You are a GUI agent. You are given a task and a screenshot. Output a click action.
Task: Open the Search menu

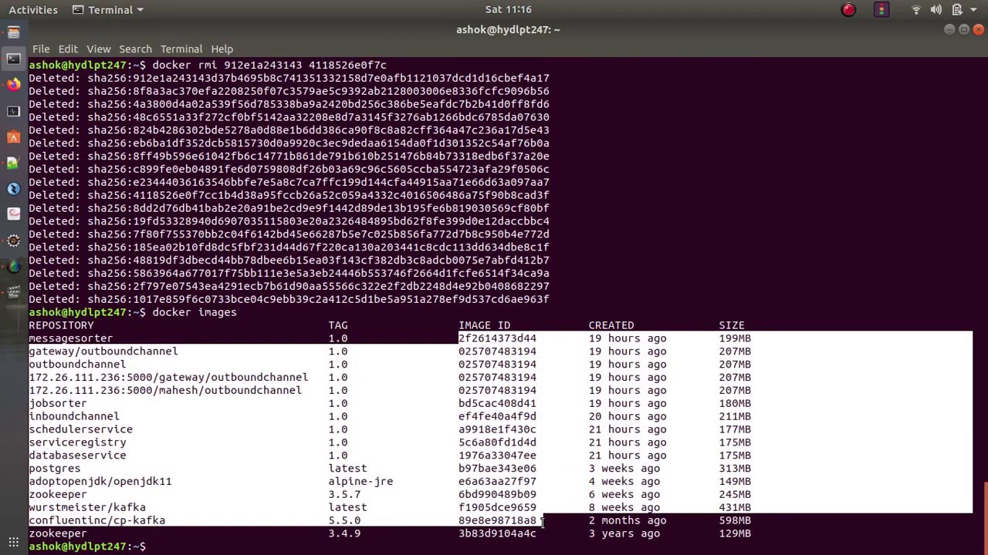pyautogui.click(x=135, y=49)
